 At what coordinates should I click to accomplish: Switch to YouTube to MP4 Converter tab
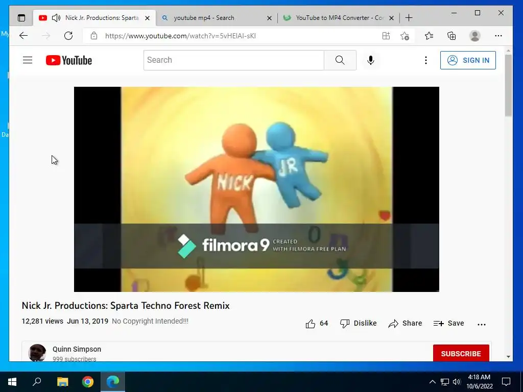[340, 18]
